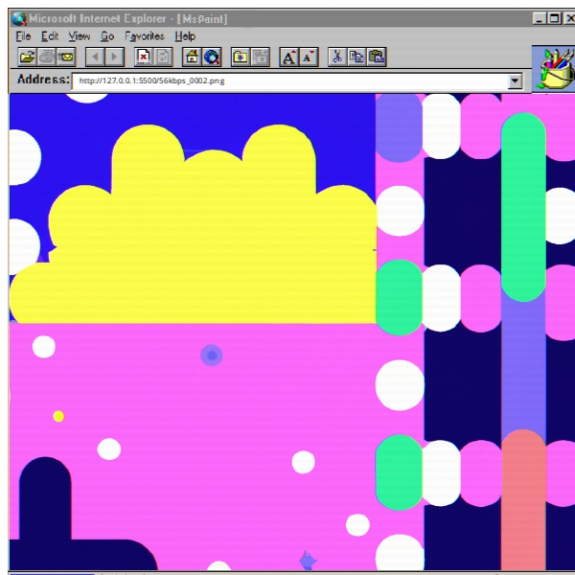Open the Favorites folder icon
Screen dimensions: 575x575
240,57
